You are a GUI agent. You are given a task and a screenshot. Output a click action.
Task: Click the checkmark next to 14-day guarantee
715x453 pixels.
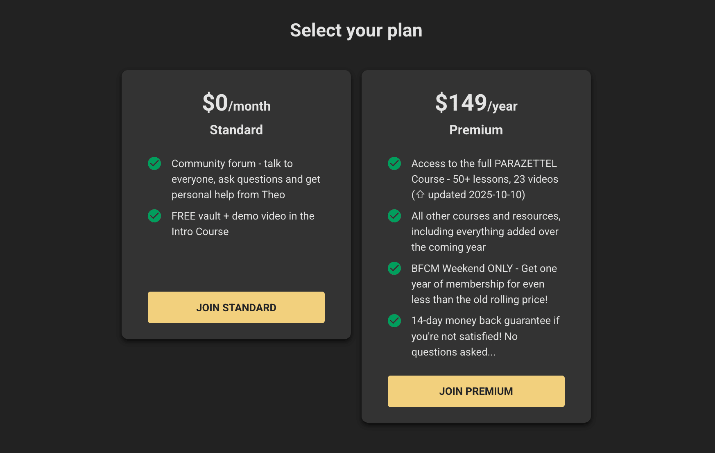click(394, 321)
